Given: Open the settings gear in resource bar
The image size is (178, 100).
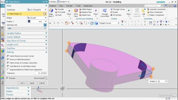Looking at the screenshot, I should tap(2, 28).
